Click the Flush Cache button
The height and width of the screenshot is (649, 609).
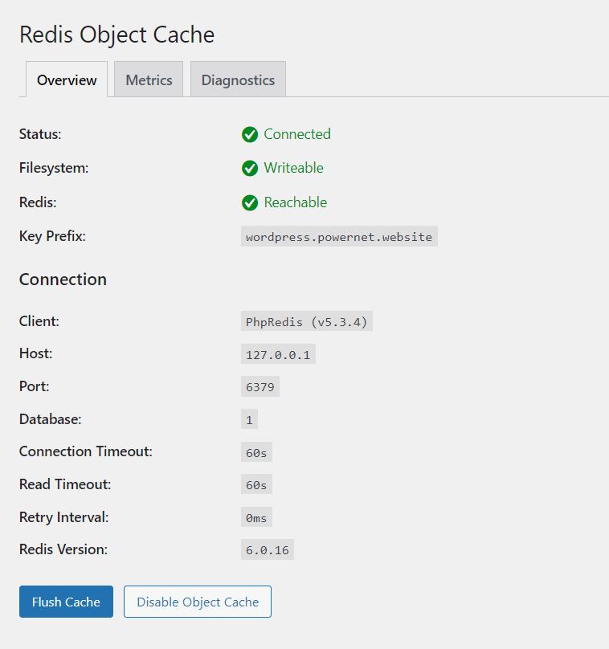(x=66, y=602)
